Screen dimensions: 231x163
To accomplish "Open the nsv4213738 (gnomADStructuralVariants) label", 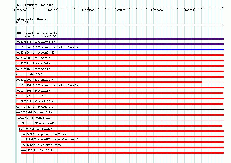I will [50, 139].
